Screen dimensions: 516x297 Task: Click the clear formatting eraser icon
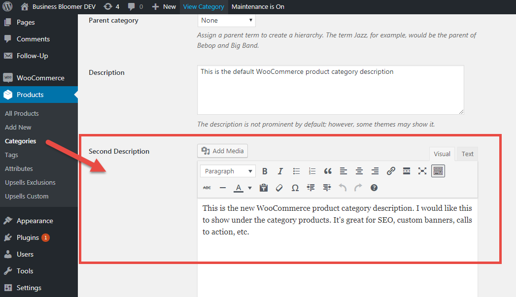point(279,188)
